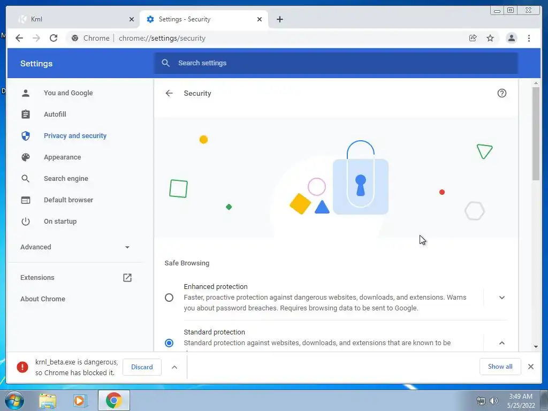
Task: Open options arrow next to Discard button
Action: click(x=174, y=367)
